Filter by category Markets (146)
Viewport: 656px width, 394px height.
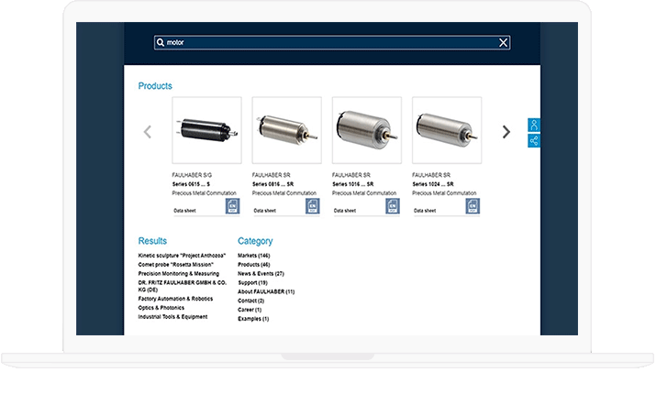(x=254, y=256)
